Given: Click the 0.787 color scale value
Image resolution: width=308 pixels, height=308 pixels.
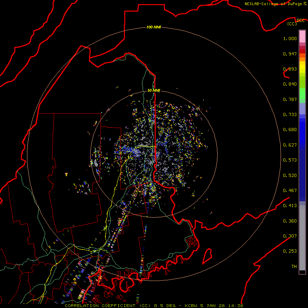Looking at the screenshot, I should click(x=290, y=99).
